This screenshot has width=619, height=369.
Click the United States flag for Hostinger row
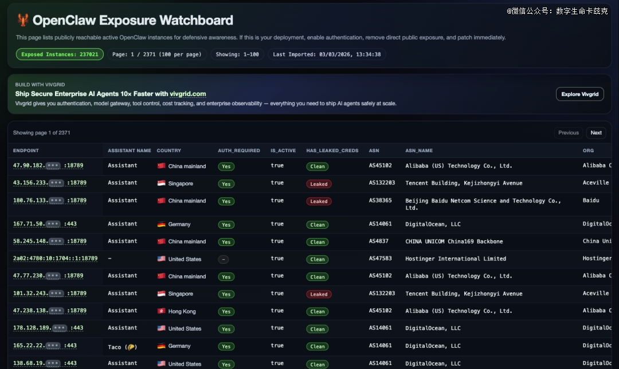[161, 259]
